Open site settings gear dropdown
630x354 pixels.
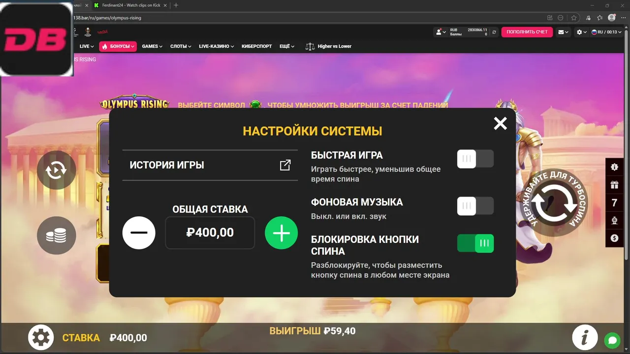(582, 32)
